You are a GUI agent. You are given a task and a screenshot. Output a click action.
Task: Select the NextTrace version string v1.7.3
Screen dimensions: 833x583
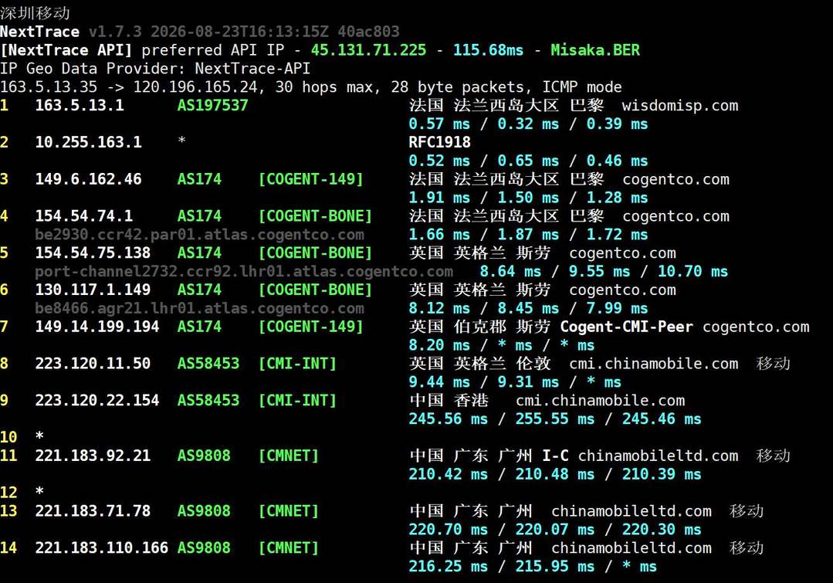pyautogui.click(x=115, y=32)
